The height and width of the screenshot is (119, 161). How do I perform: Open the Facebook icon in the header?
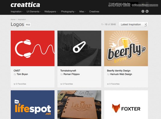pos(143,11)
